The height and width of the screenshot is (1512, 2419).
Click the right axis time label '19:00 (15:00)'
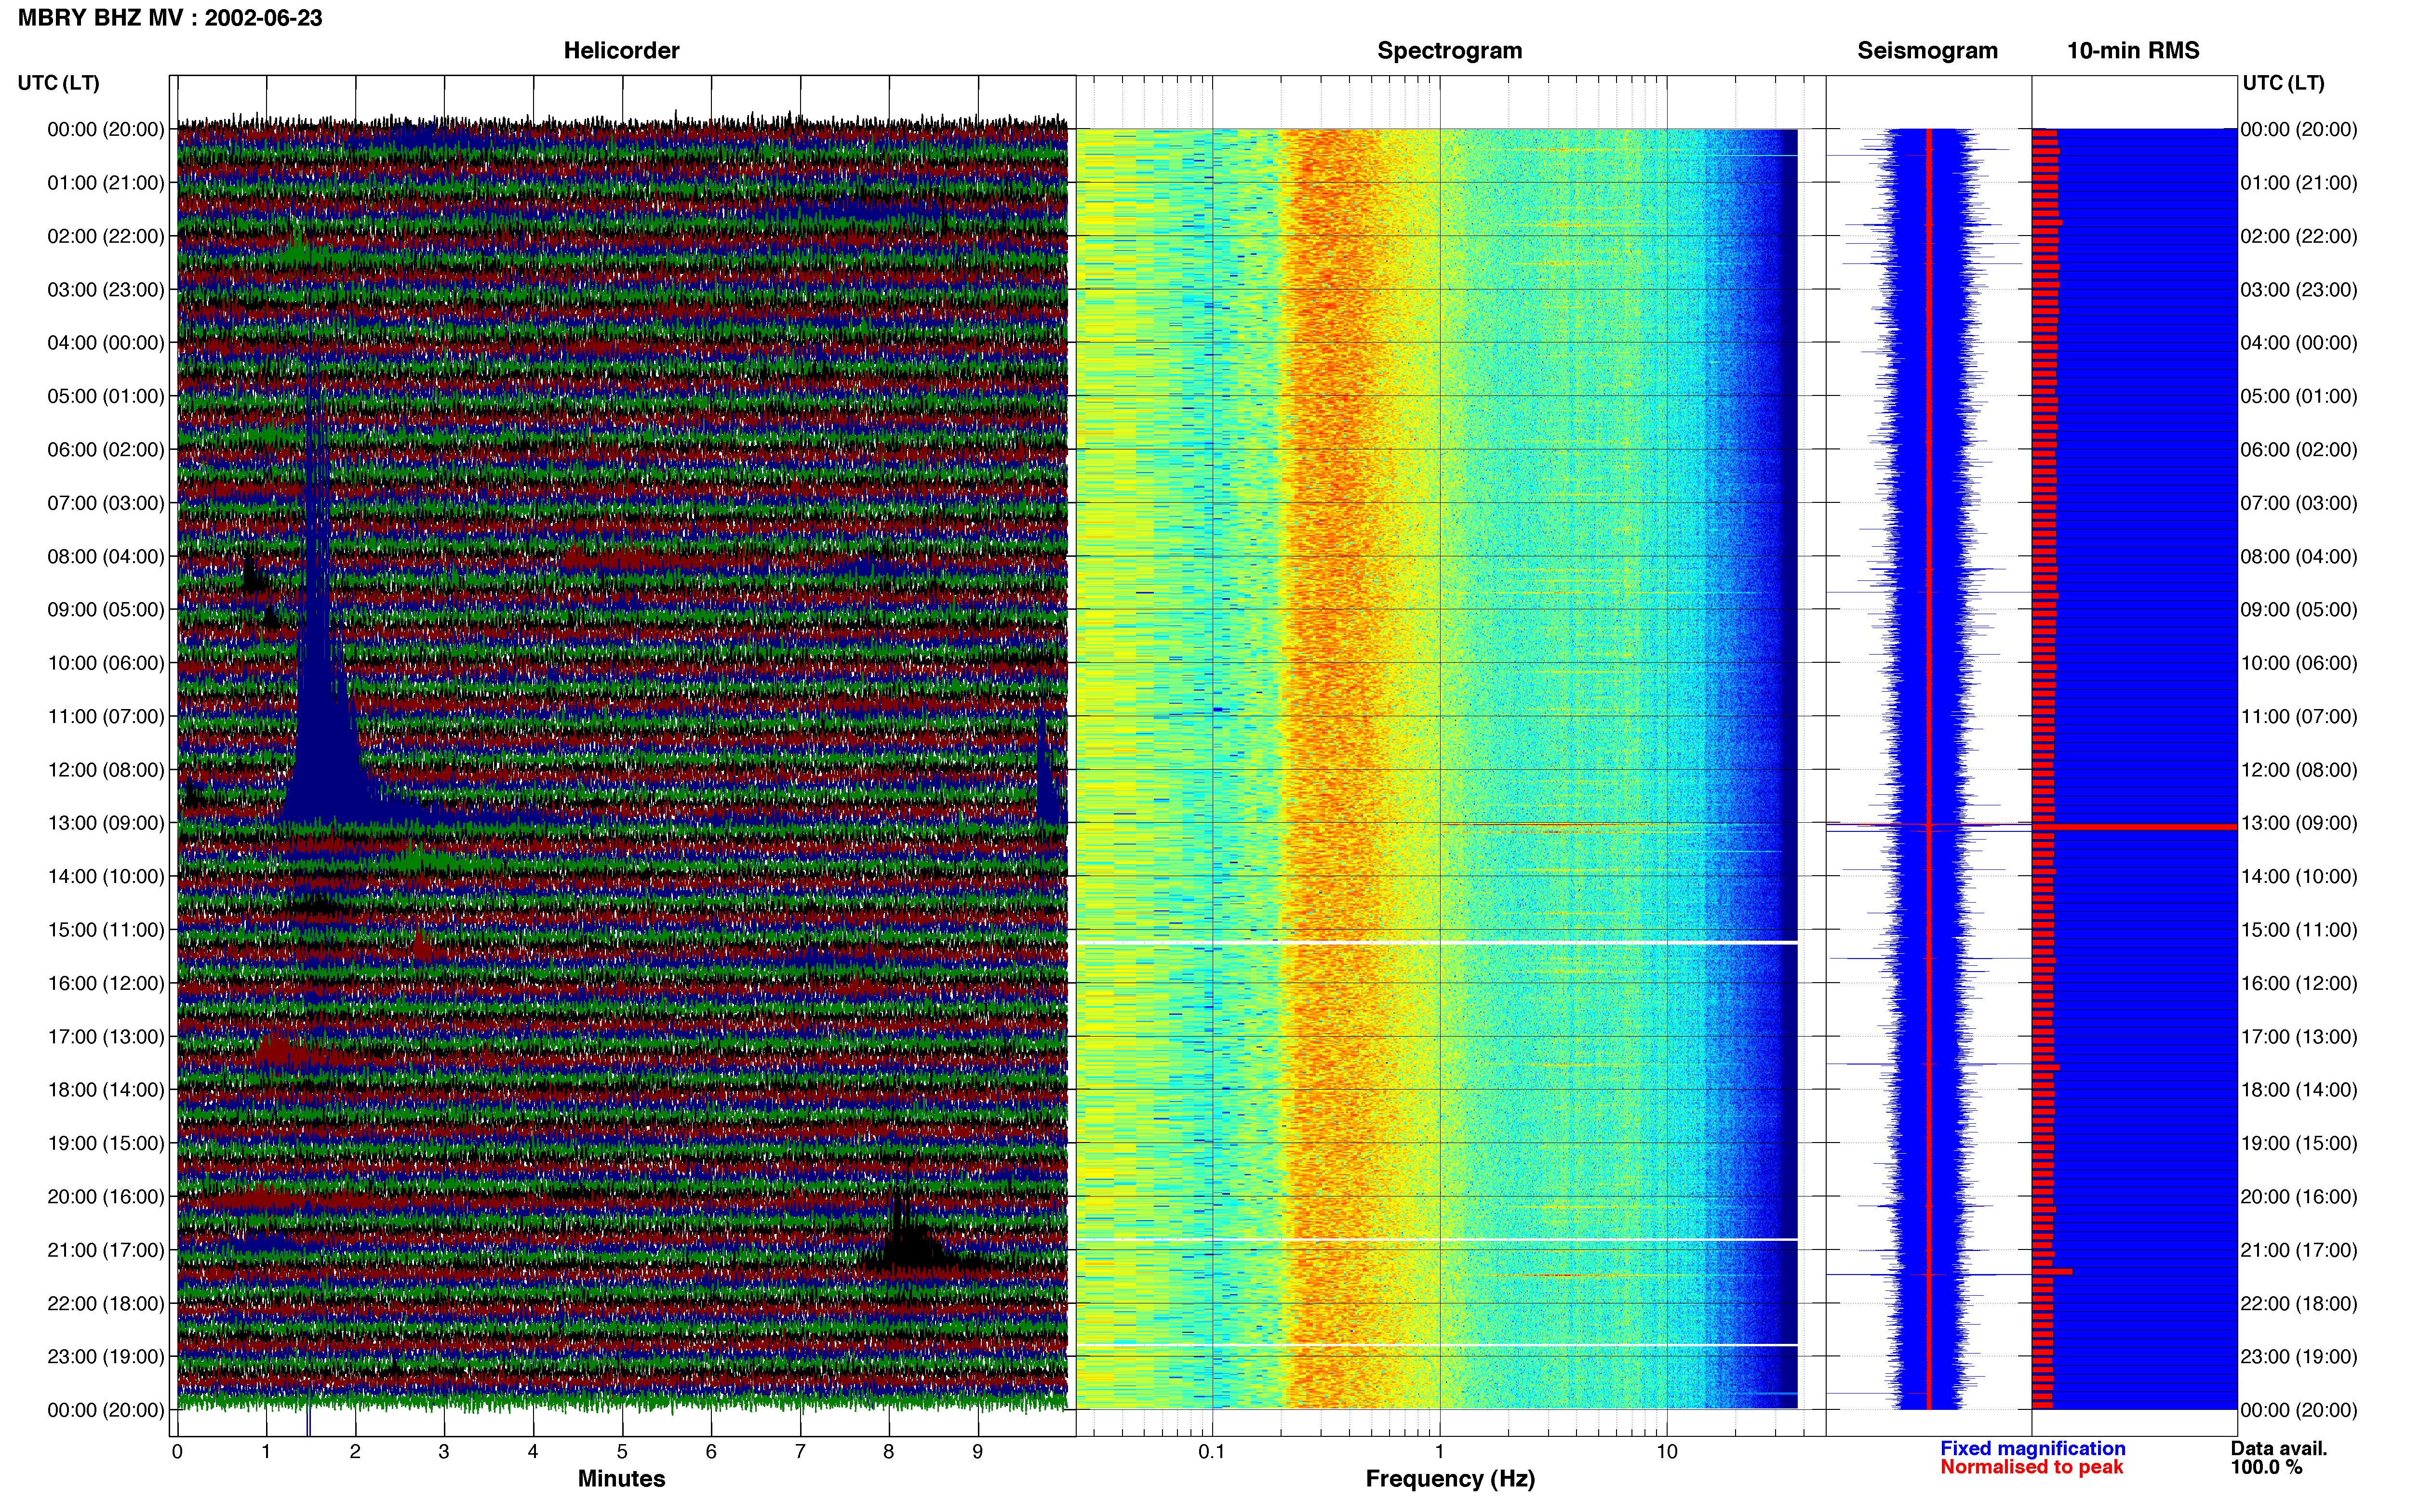click(x=2299, y=1143)
